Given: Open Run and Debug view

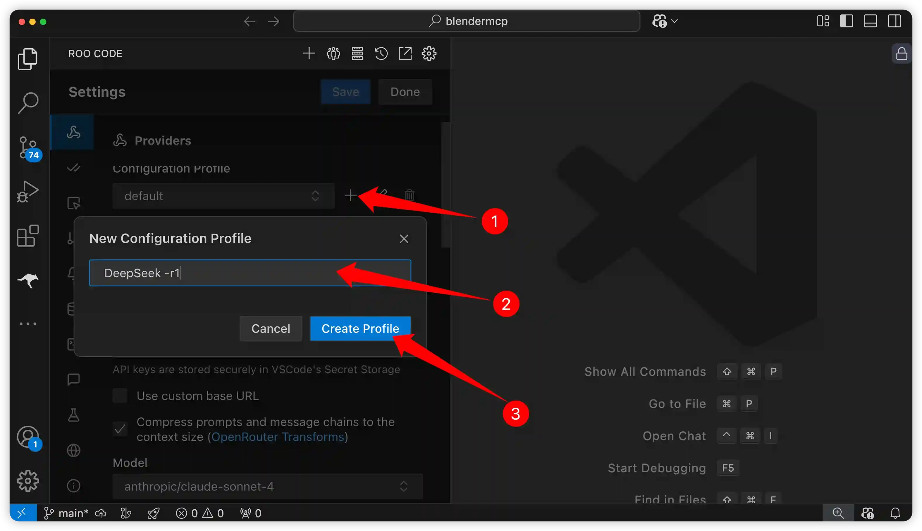Looking at the screenshot, I should 28,192.
